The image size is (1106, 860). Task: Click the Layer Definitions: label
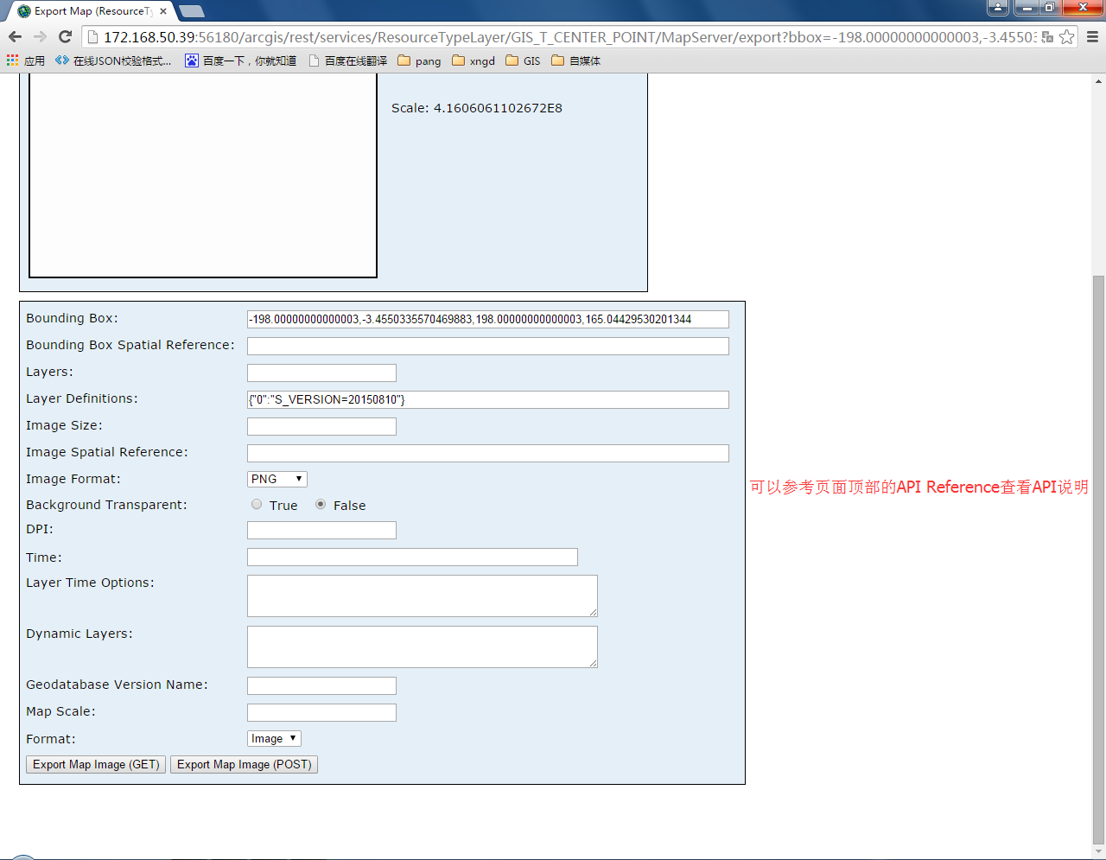82,398
